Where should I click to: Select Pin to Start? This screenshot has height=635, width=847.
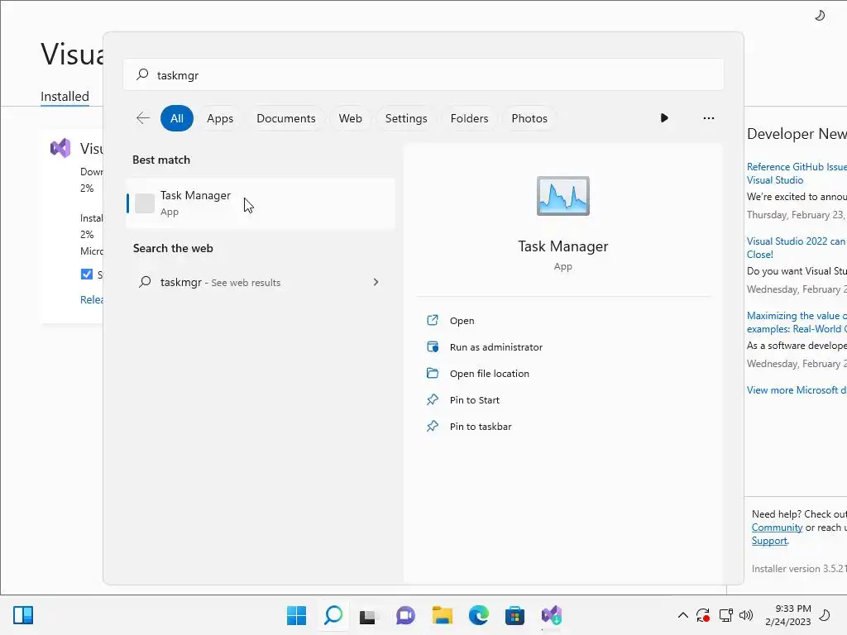click(474, 400)
